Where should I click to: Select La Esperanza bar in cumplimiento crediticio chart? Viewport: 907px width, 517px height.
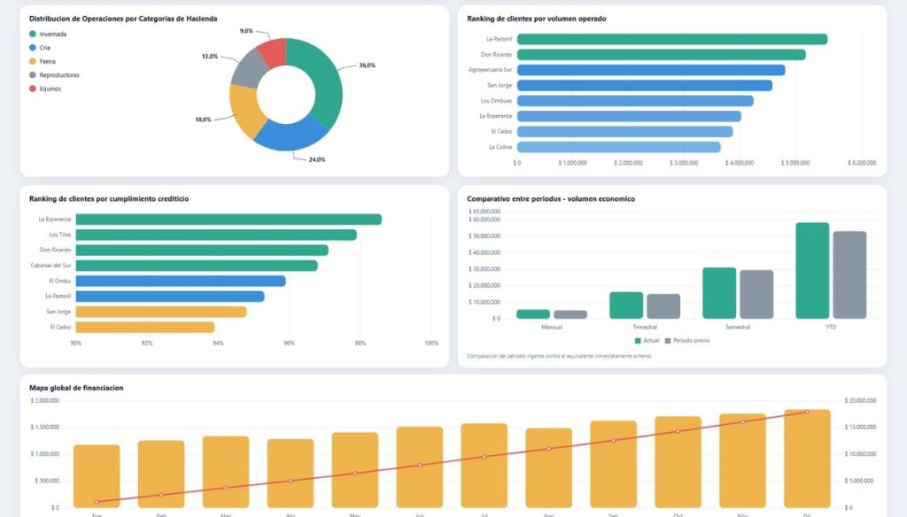click(x=229, y=220)
